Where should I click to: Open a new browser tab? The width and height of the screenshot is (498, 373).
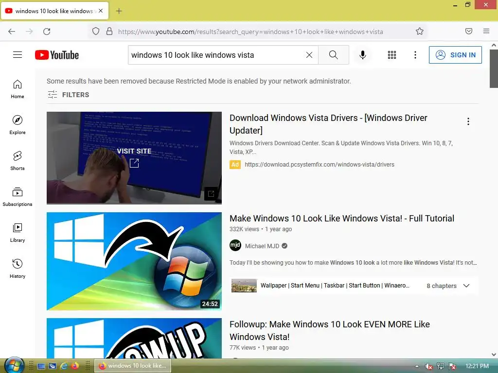click(119, 11)
